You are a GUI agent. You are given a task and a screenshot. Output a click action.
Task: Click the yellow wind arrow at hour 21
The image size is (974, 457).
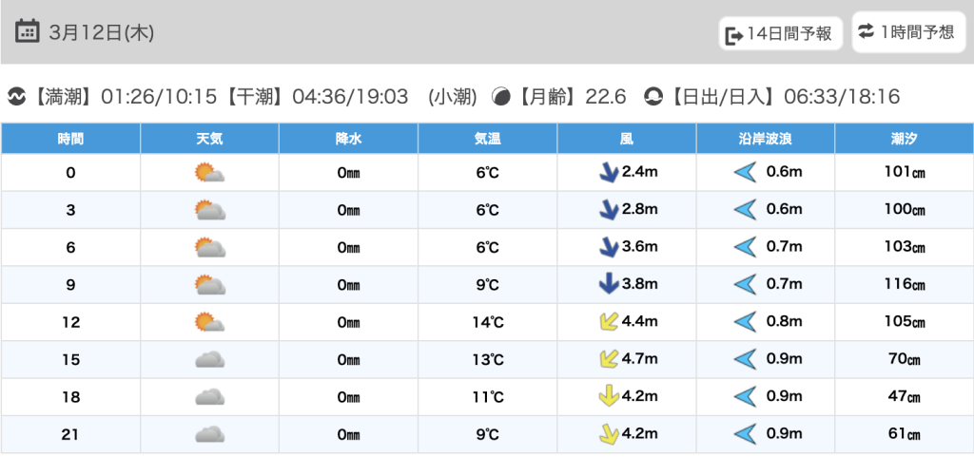(x=607, y=434)
